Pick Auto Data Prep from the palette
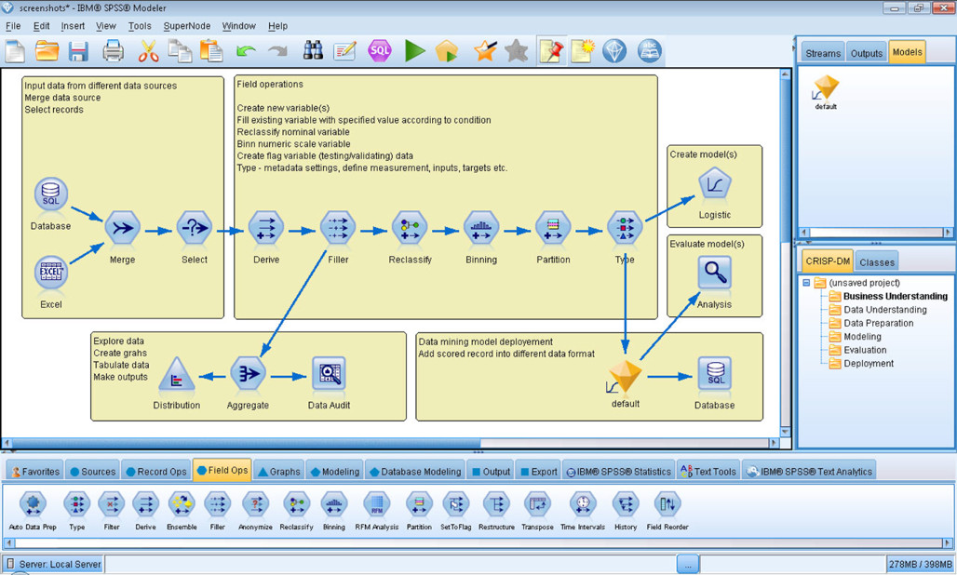The image size is (957, 575). (x=33, y=511)
